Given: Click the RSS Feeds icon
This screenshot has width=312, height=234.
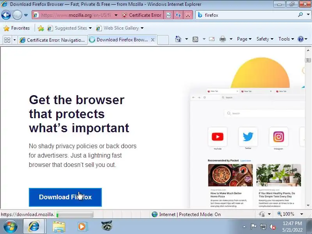Looking at the screenshot, I should pos(195,39).
